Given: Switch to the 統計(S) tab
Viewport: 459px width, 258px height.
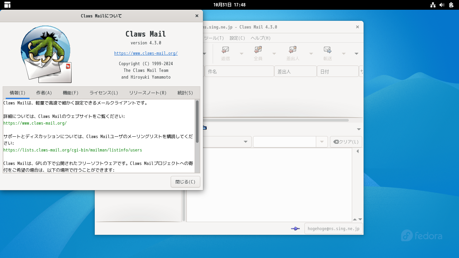Looking at the screenshot, I should tap(185, 93).
